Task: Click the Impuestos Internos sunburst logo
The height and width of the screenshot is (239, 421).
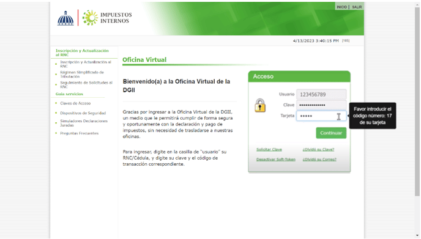Action: (90, 18)
